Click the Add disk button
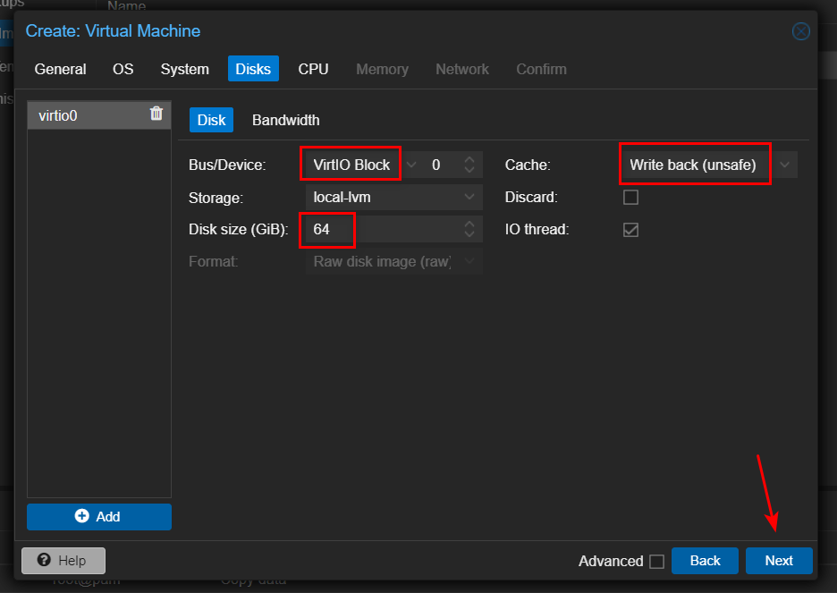 [98, 516]
